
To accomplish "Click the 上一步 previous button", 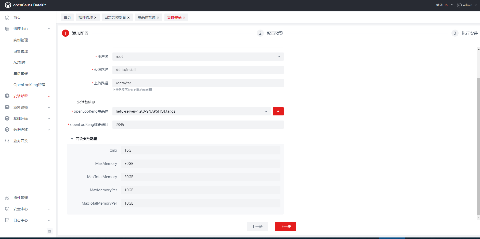I will point(257,227).
